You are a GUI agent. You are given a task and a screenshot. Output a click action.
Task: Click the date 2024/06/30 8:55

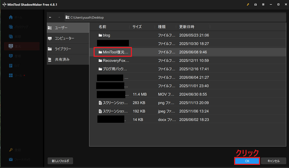pyautogui.click(x=193, y=95)
